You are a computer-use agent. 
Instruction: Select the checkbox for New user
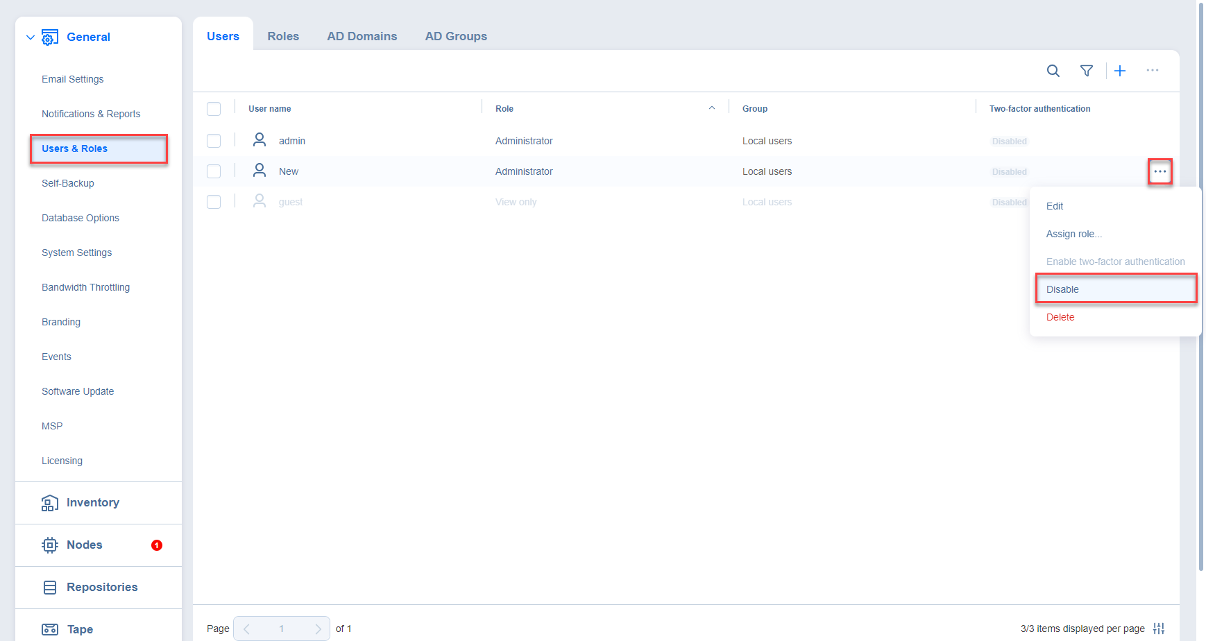pyautogui.click(x=214, y=171)
